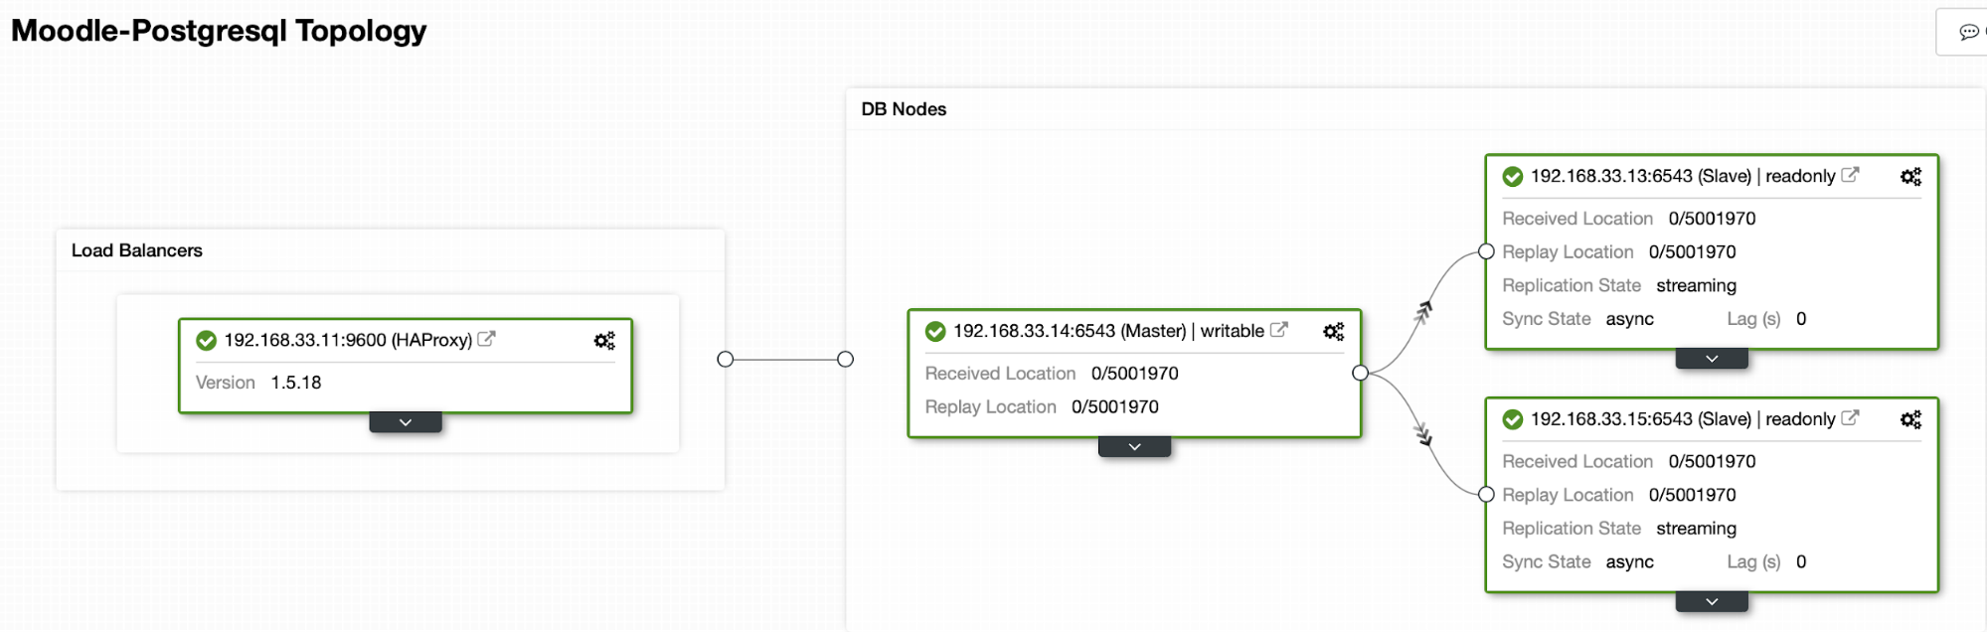Open gear menu of Master node 192.168.33.14
The height and width of the screenshot is (632, 1987).
click(1334, 332)
